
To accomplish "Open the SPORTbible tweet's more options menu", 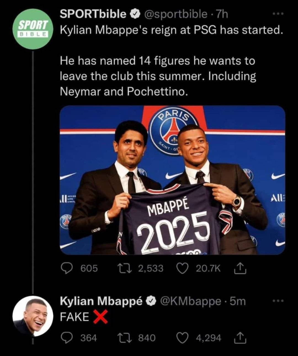I will click(x=278, y=14).
